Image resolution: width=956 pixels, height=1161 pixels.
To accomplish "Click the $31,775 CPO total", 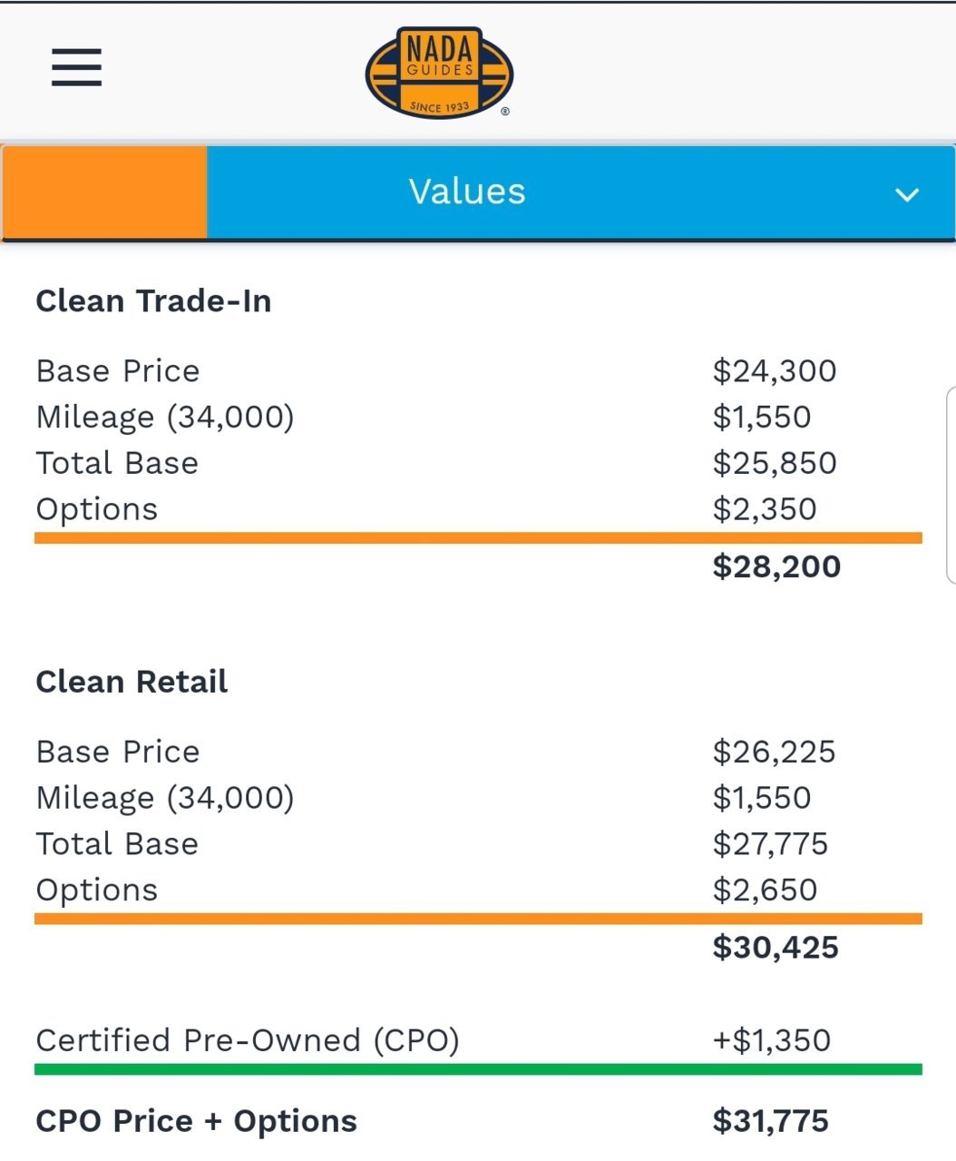I will pyautogui.click(x=770, y=1121).
